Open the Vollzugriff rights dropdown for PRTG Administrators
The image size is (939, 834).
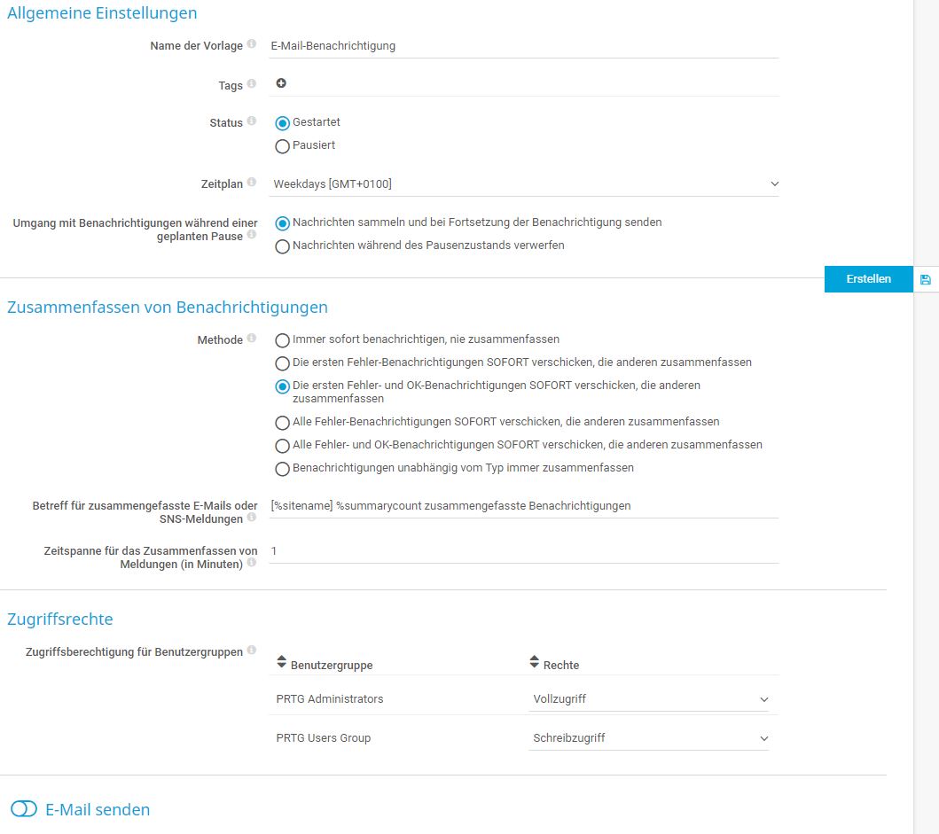647,698
